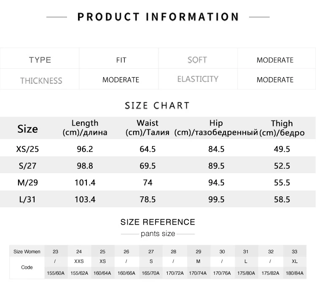Select the 101.4 length value
The height and width of the screenshot is (295, 316).
[x=85, y=182]
